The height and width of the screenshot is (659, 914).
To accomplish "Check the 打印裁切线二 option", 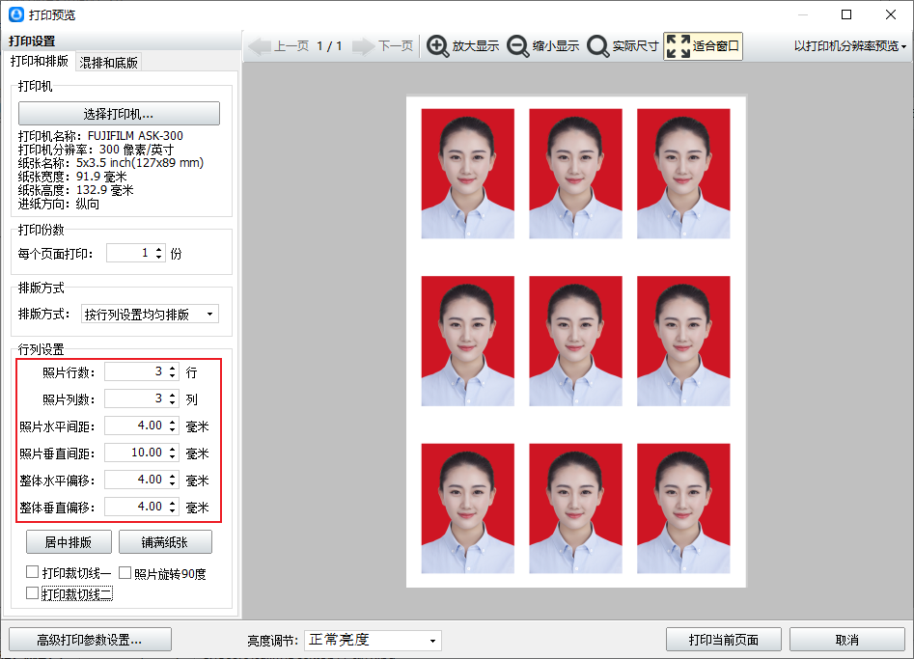I will point(33,593).
